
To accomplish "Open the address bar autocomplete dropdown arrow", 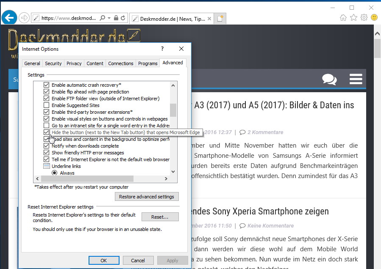I will tap(109, 18).
